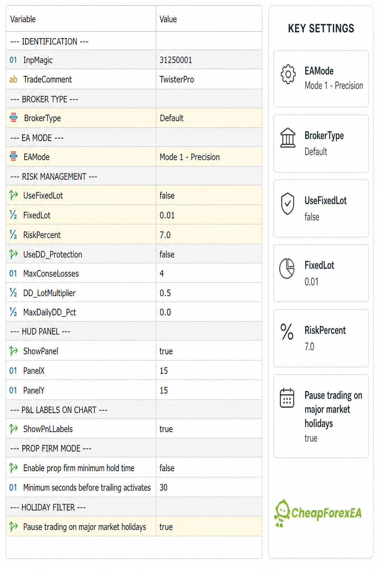Select the '--- HUD PANEL ---' section row

click(134, 331)
